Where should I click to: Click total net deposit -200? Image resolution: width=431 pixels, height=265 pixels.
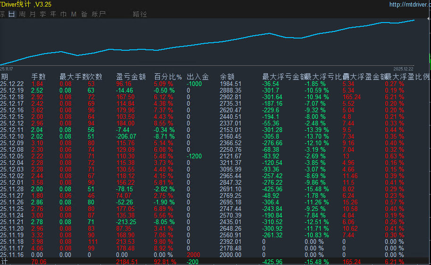[x=192, y=262]
